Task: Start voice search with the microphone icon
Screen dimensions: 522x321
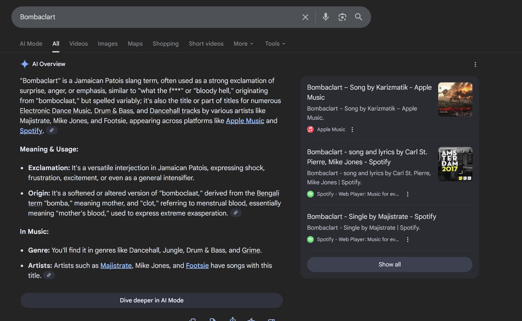Action: point(325,17)
